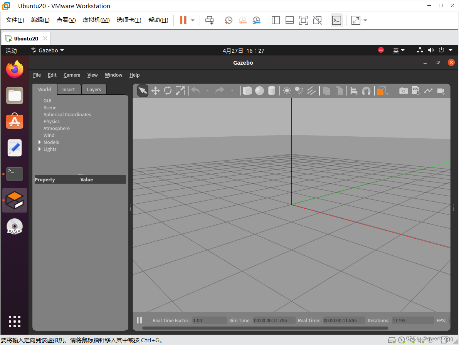This screenshot has width=459, height=345.
Task: Insert a cylinder shape
Action: pos(272,90)
